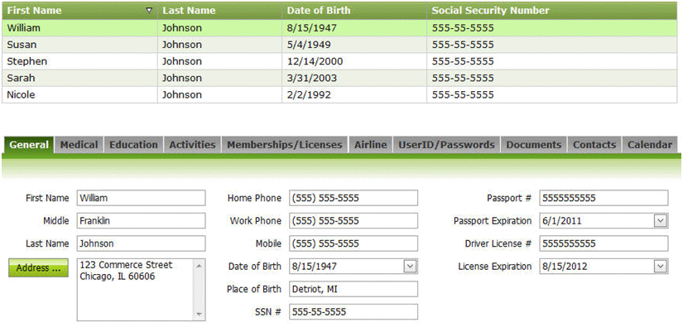Expand the Passport Expiration date picker
This screenshot has width=683, height=332.
660,221
